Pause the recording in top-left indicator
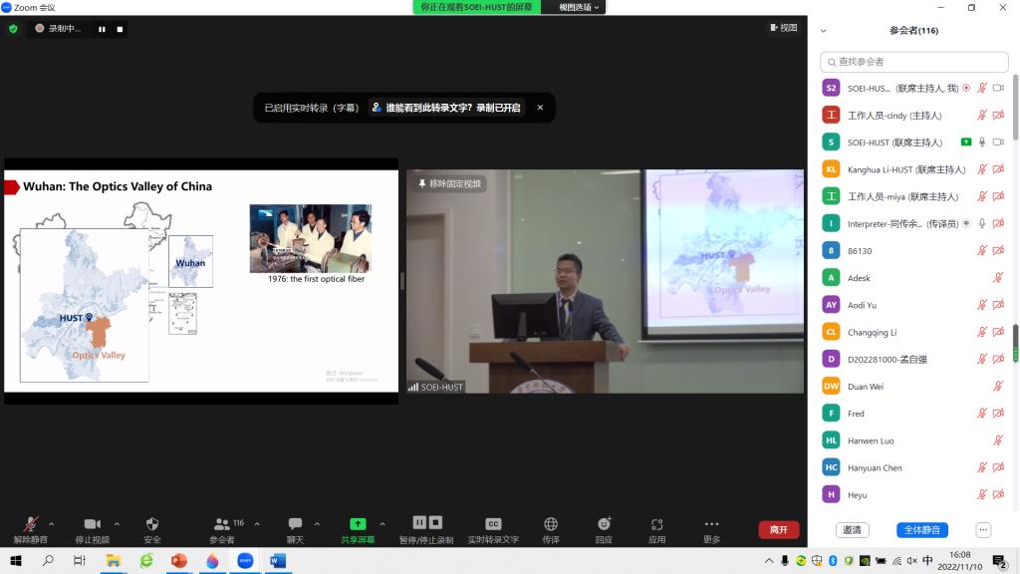Viewport: 1020px width, 574px height. click(102, 29)
